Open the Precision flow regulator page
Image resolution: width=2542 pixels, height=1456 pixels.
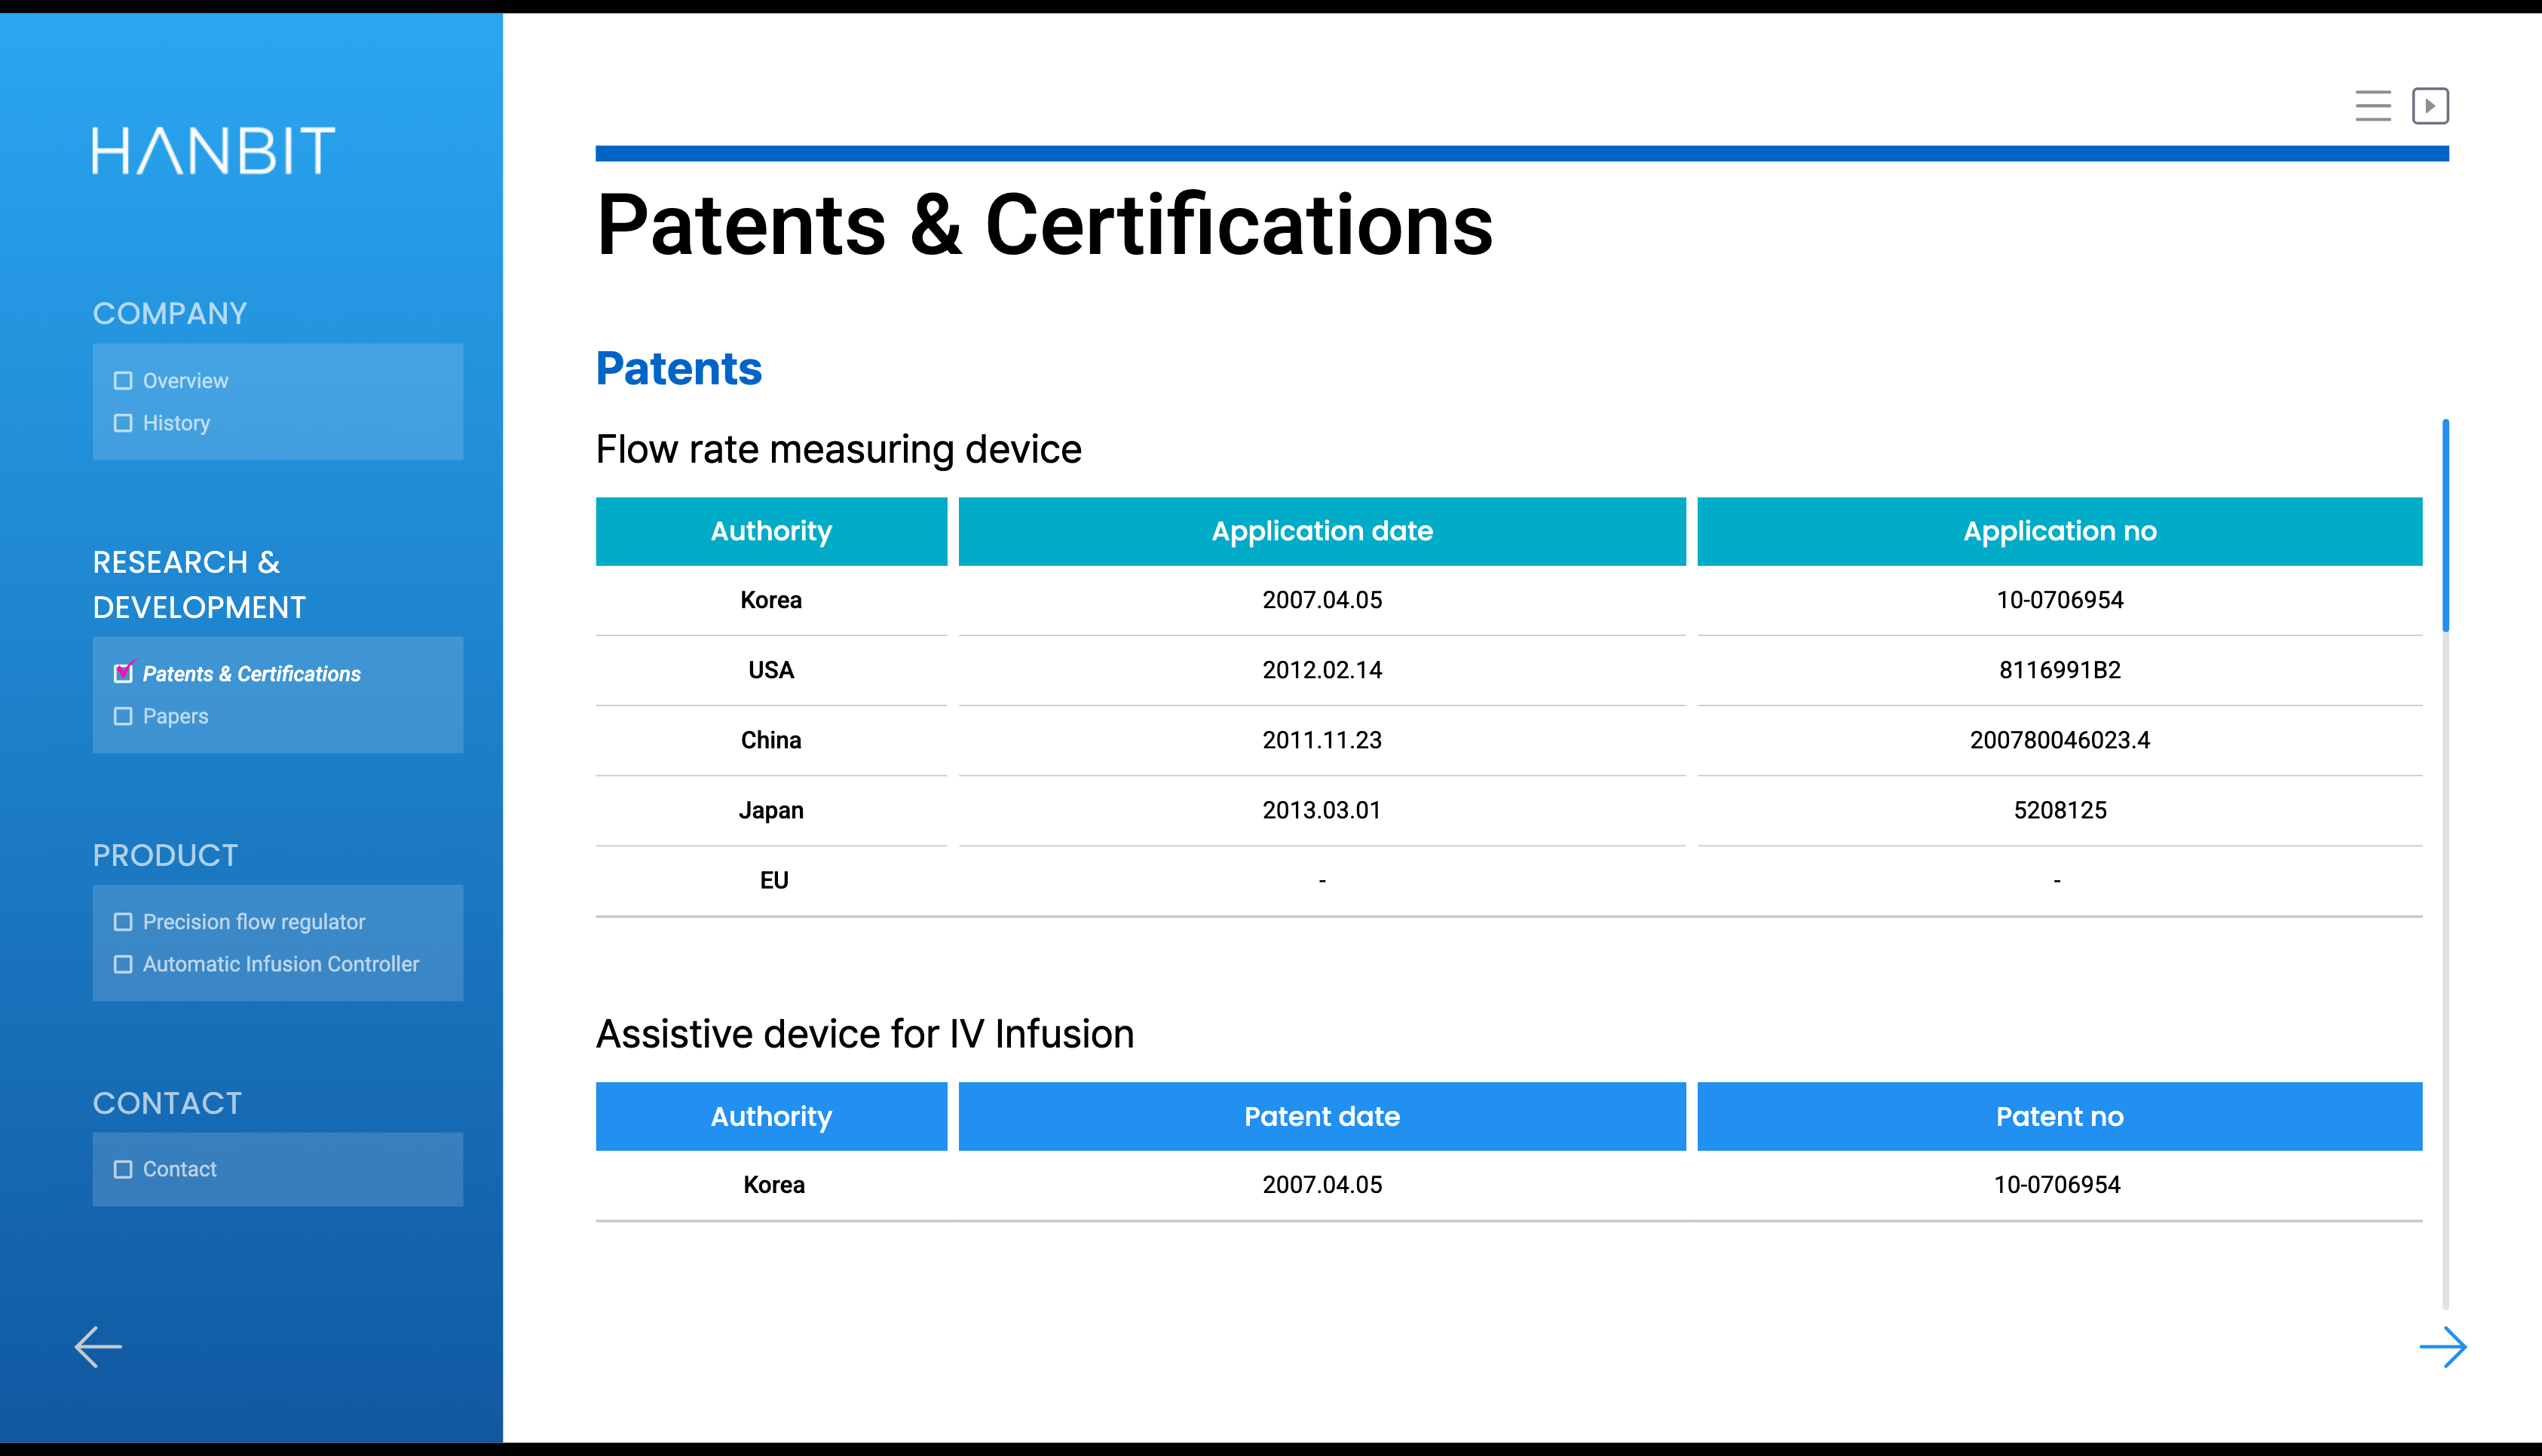click(254, 922)
